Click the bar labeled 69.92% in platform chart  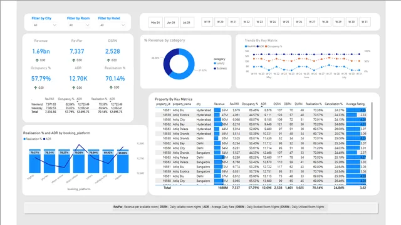tap(108, 161)
